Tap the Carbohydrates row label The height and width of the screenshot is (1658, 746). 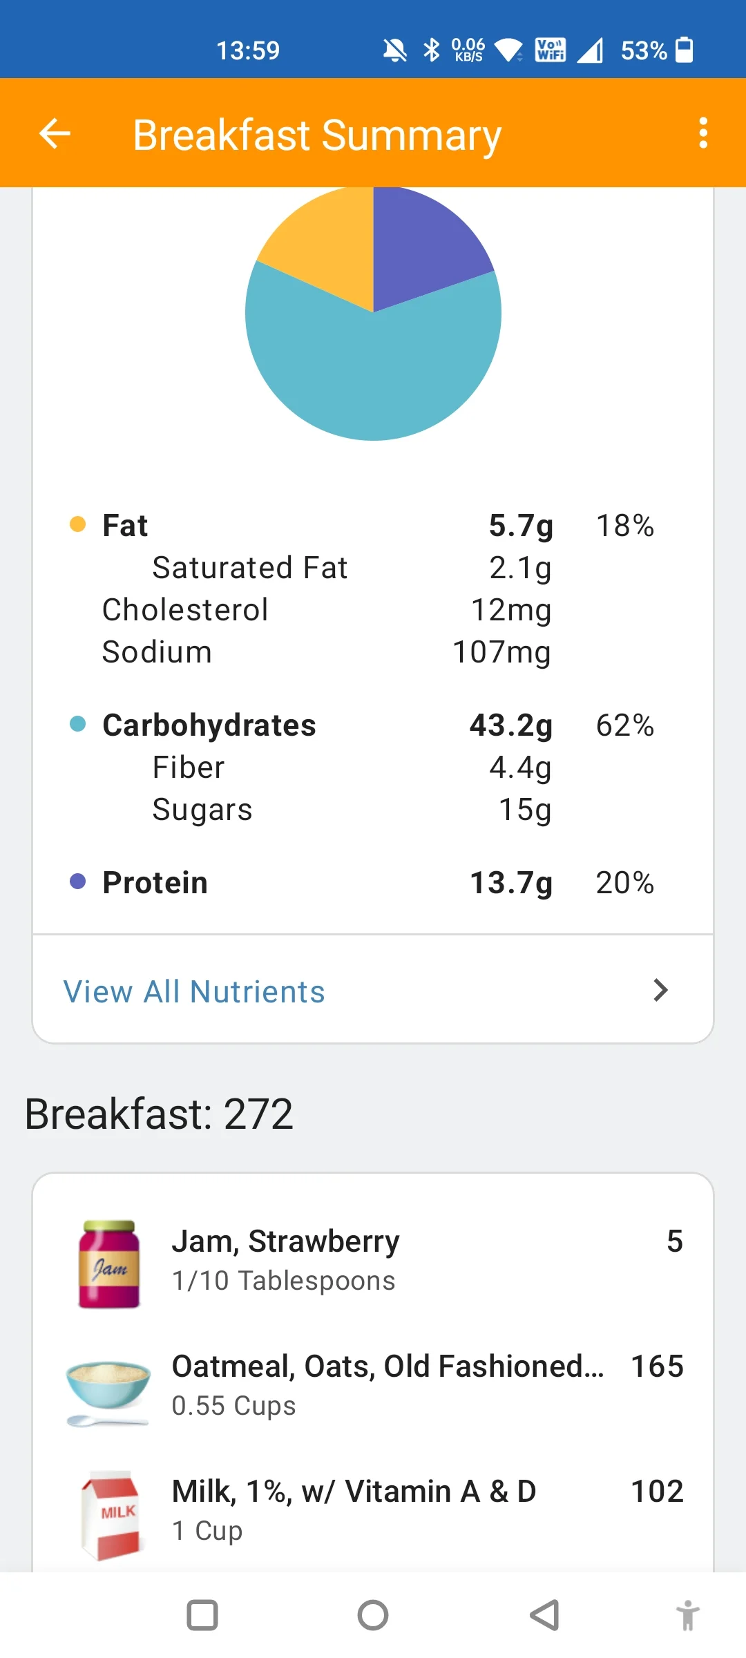click(209, 725)
